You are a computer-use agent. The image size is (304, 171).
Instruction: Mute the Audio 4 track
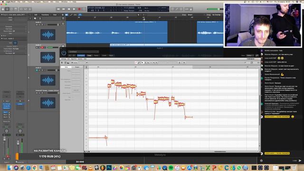click(37, 25)
